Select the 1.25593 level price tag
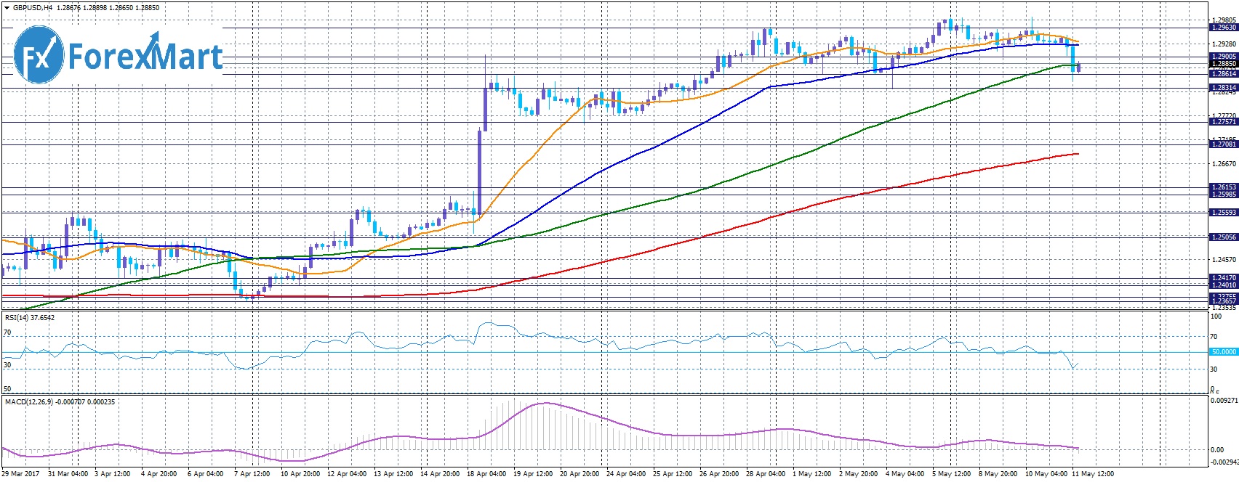This screenshot has height=482, width=1239. [x=1223, y=213]
